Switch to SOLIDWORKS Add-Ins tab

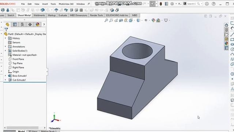(117, 15)
